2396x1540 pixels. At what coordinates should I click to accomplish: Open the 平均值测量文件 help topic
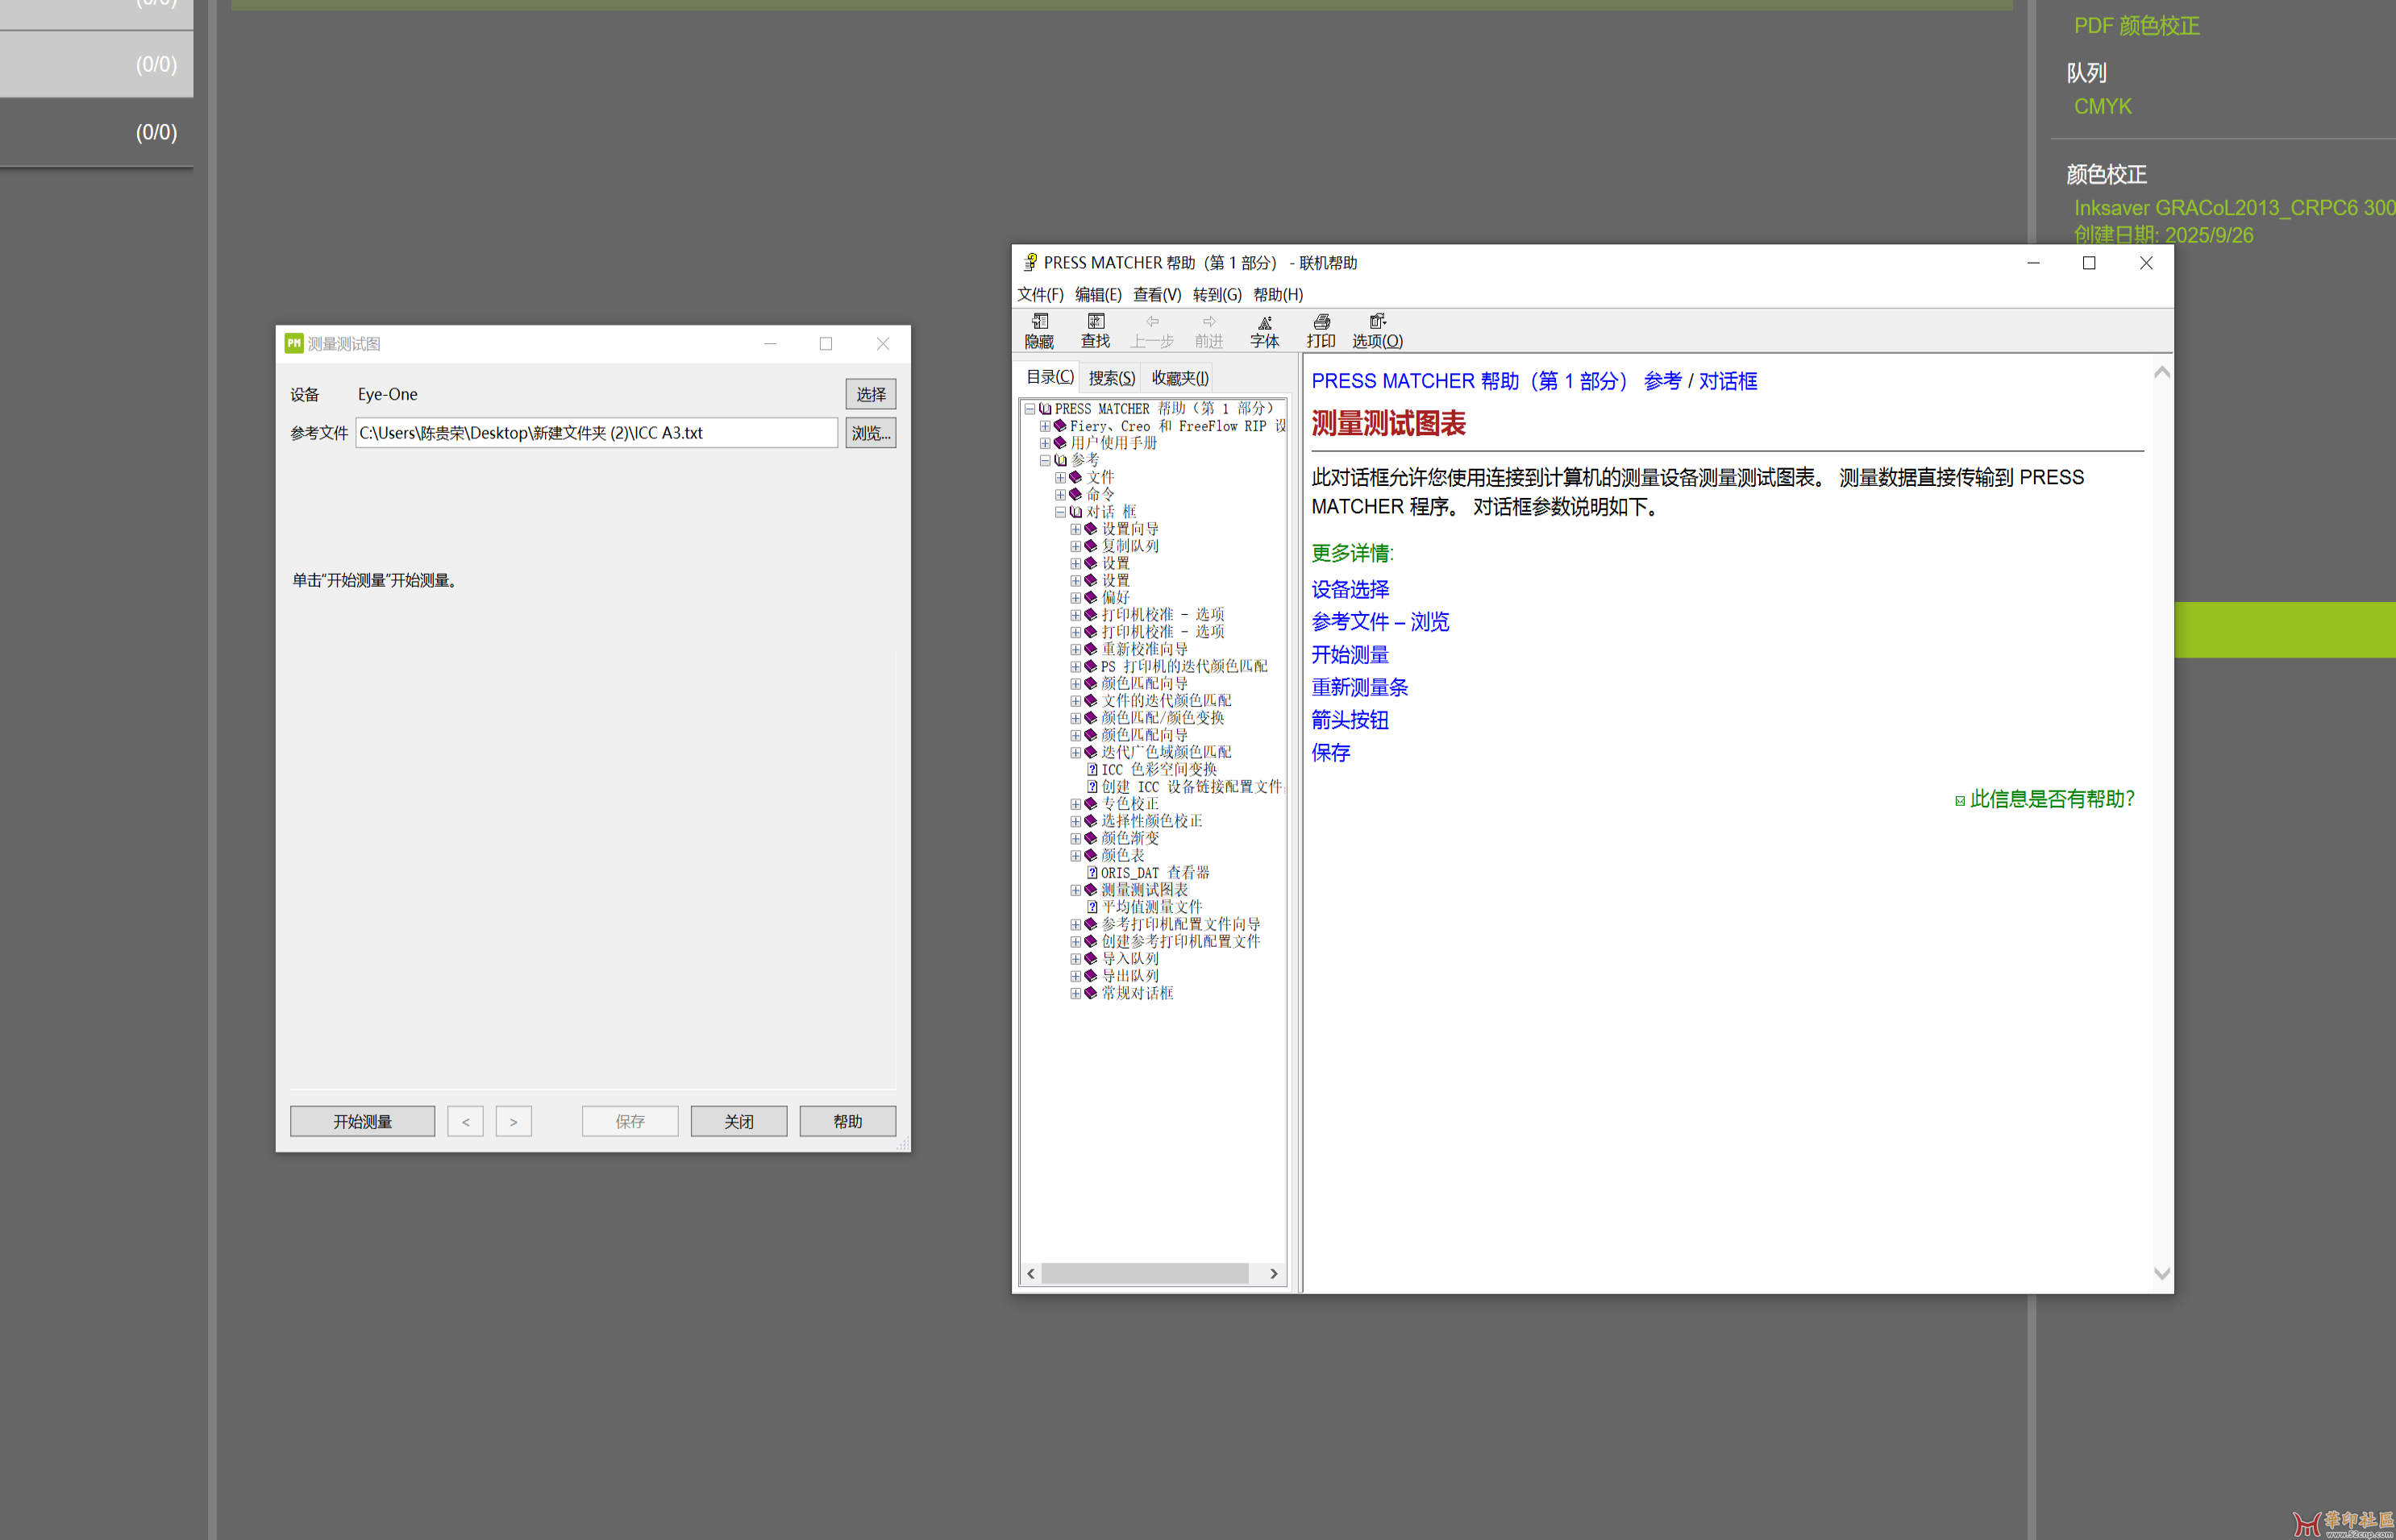click(1151, 907)
